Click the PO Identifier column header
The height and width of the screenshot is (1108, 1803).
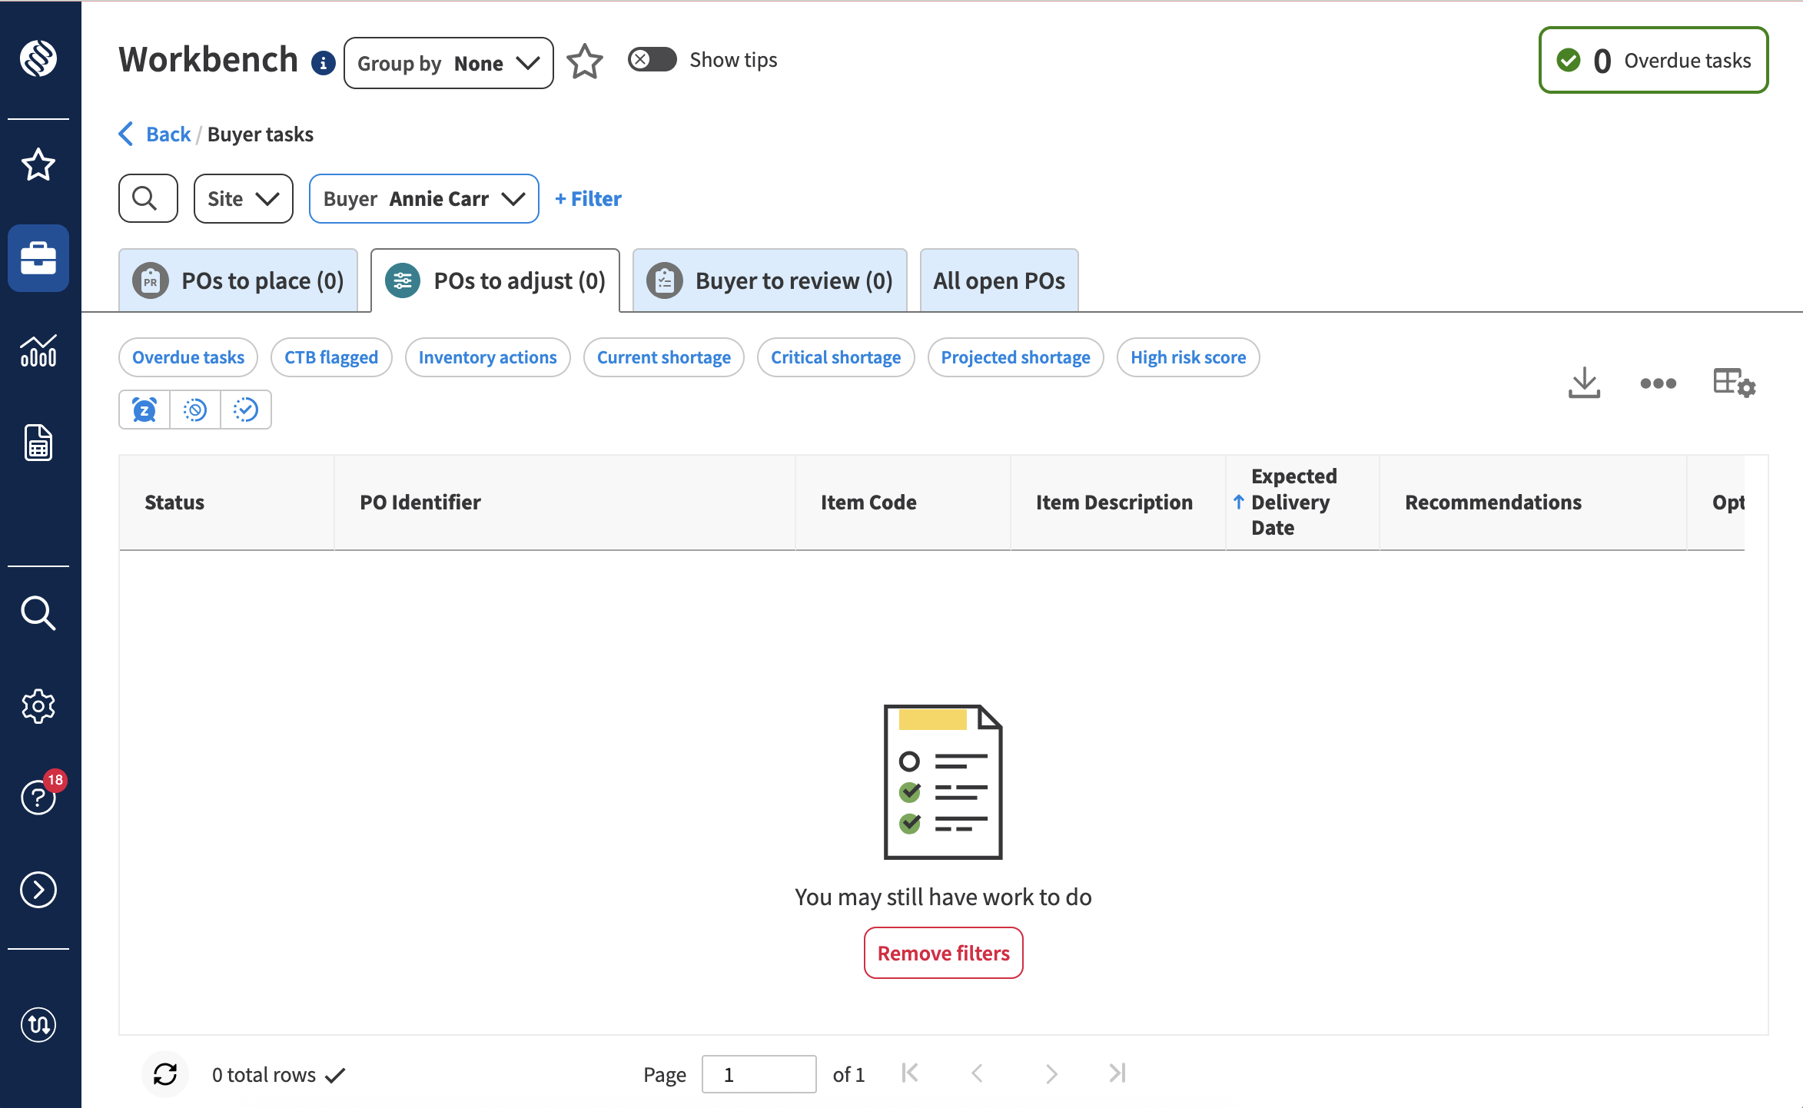(x=565, y=502)
